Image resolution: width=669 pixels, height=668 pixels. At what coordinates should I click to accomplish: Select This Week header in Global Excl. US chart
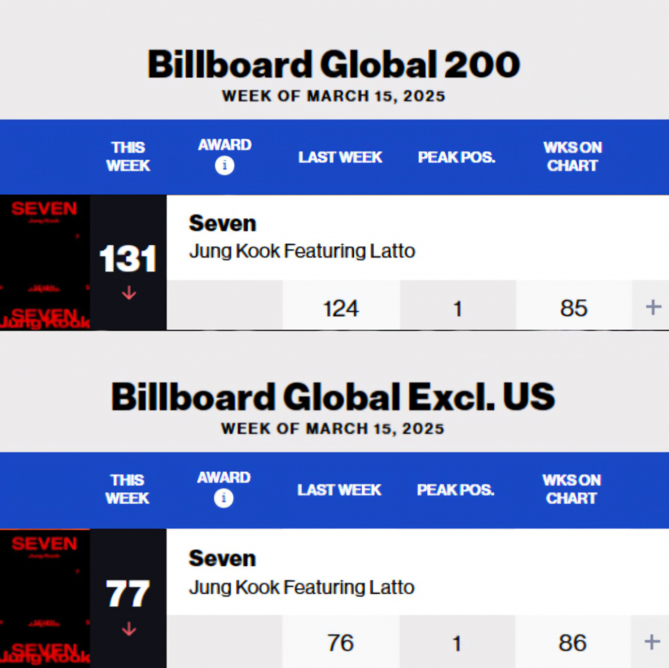pyautogui.click(x=127, y=489)
